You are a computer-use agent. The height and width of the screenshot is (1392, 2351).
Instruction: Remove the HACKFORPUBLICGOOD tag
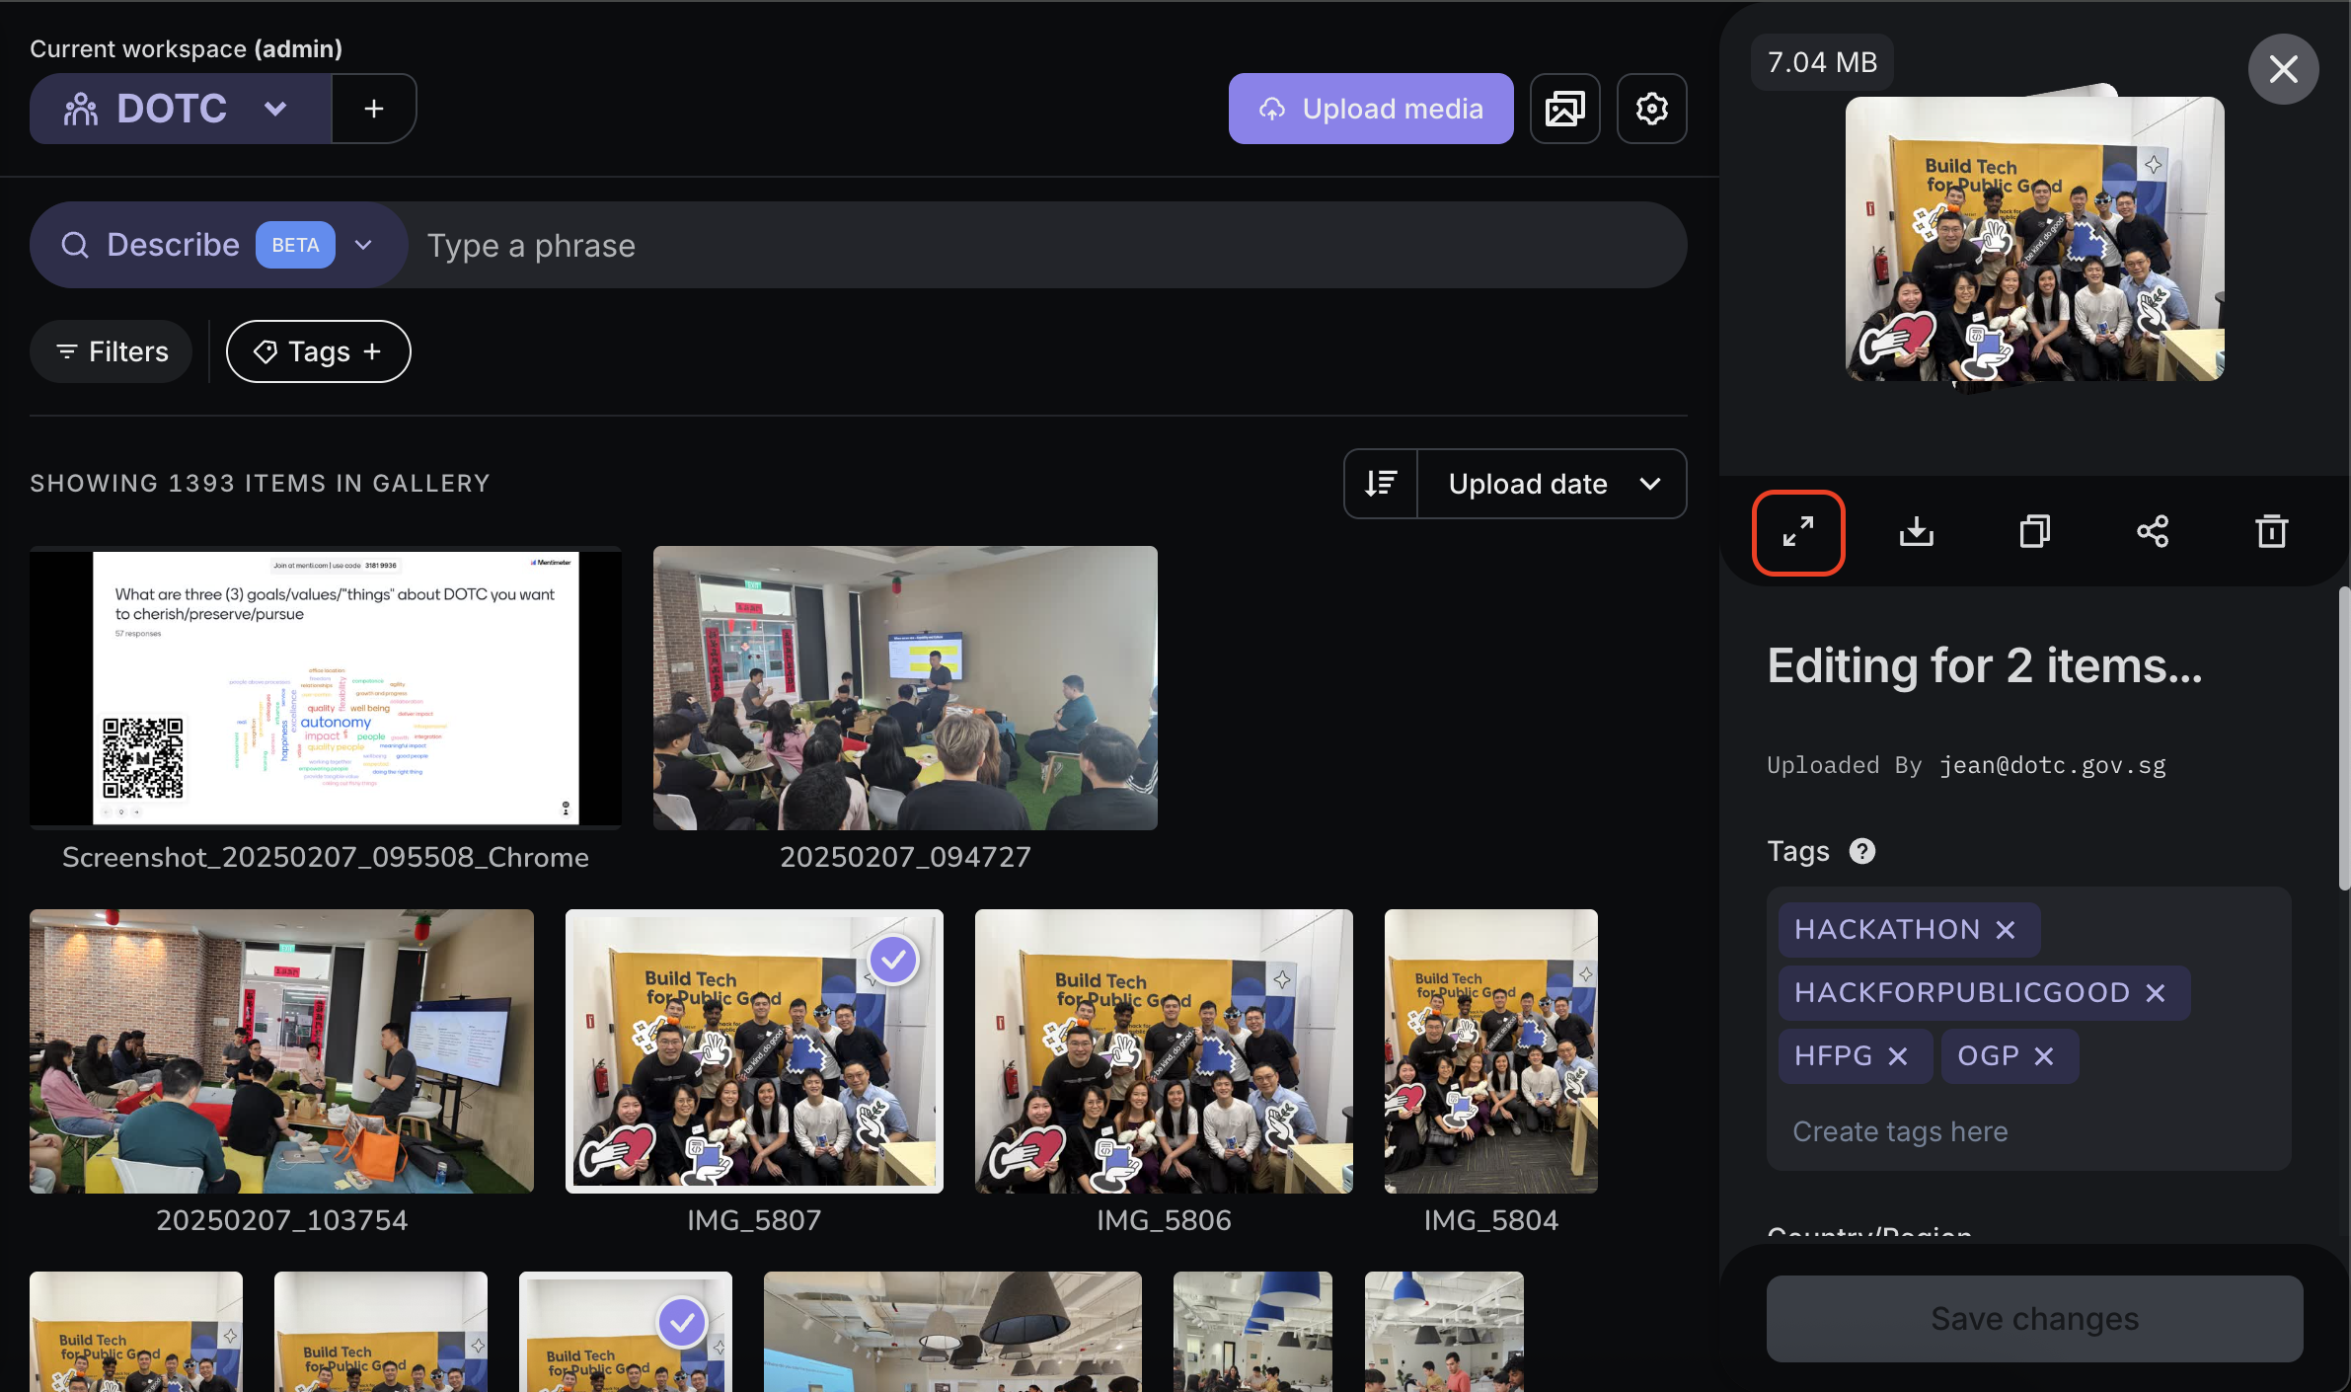(2155, 993)
